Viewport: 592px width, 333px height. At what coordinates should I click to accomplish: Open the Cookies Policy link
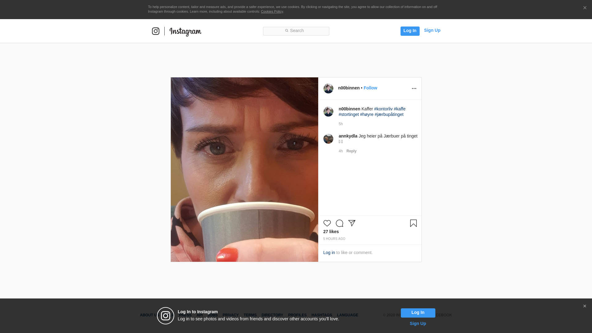[x=272, y=11]
